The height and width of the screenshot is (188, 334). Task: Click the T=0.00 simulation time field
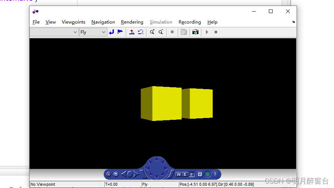[123, 184]
